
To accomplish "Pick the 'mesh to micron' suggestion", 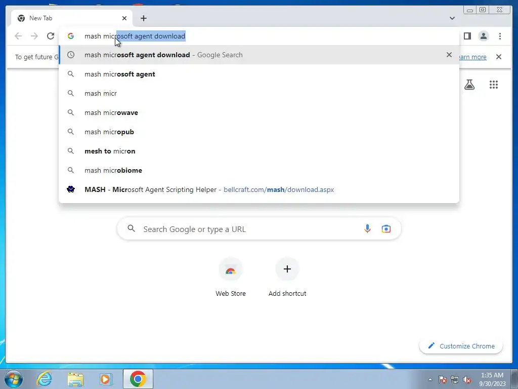I will coord(259,151).
